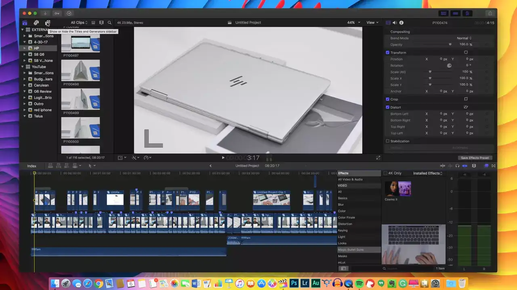Screen dimensions: 517x290
Task: Select the Cosmo II effect thumbnail
Action: [x=398, y=188]
